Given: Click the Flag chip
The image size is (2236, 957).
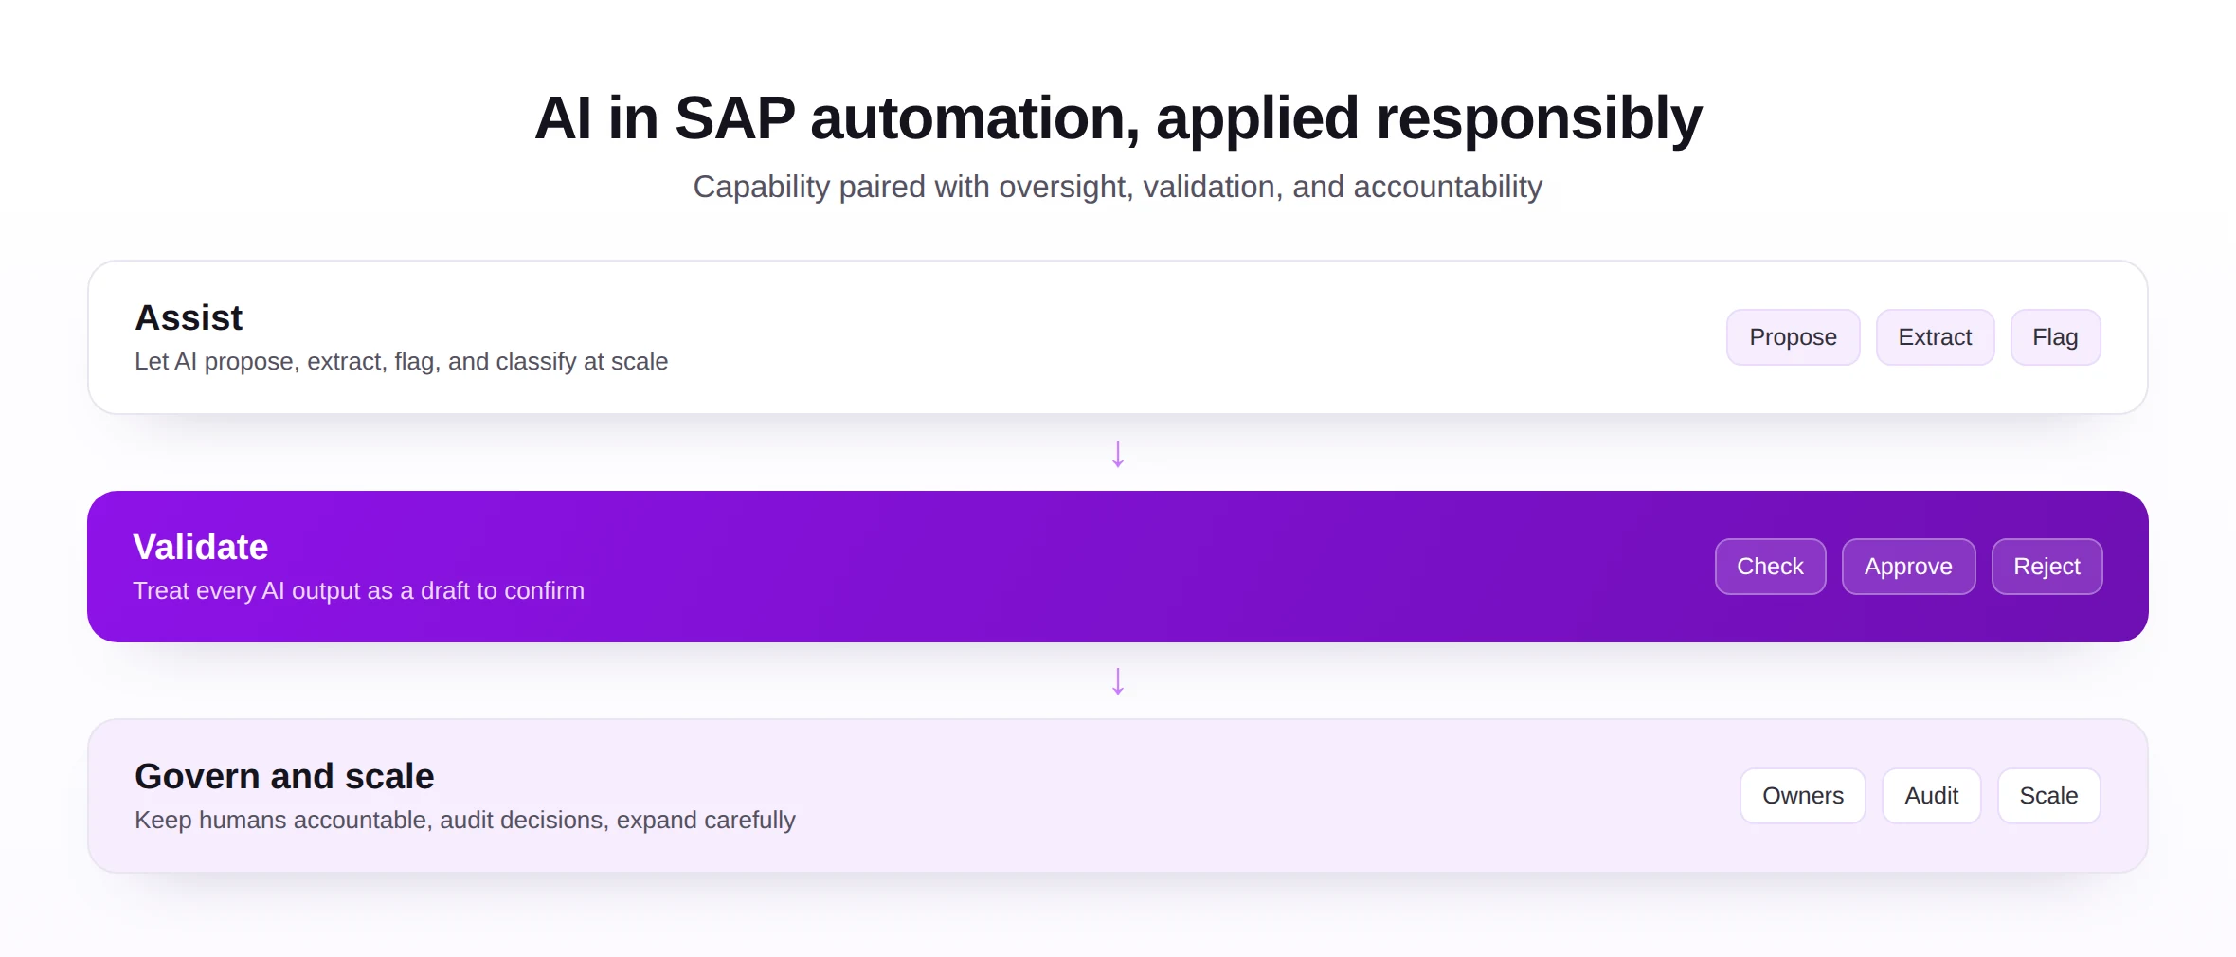Looking at the screenshot, I should tap(2055, 337).
